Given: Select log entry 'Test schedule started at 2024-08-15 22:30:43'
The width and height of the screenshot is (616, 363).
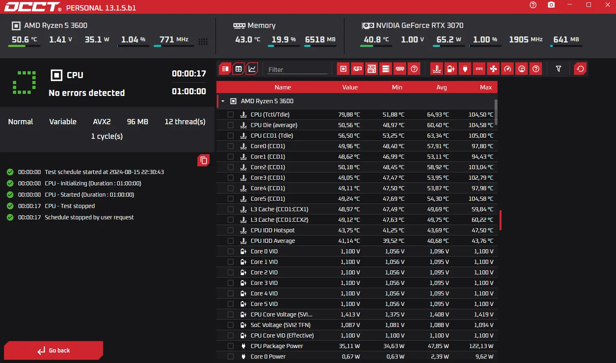Looking at the screenshot, I should [x=104, y=172].
